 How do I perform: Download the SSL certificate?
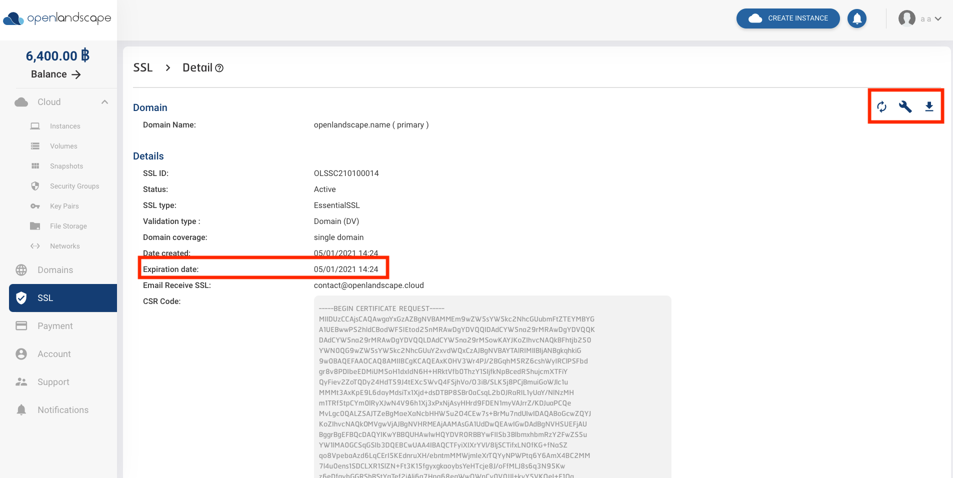pyautogui.click(x=929, y=106)
